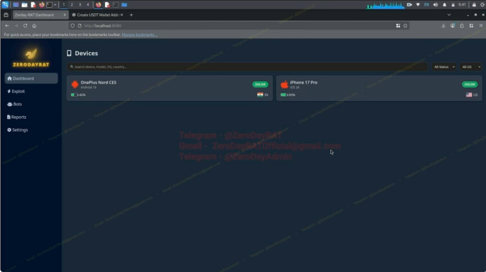The image size is (486, 272).
Task: Click ONLINE badge on iPhone 17 Pro
Action: (x=470, y=85)
